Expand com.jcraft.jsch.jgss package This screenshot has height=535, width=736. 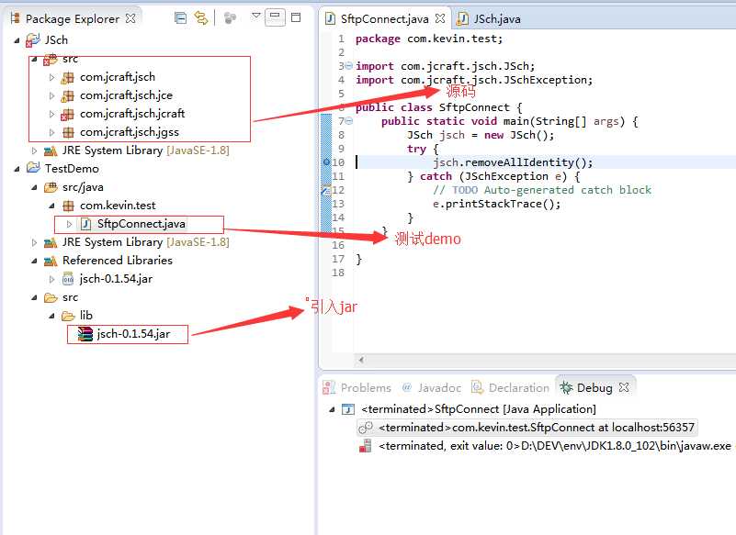tap(51, 132)
